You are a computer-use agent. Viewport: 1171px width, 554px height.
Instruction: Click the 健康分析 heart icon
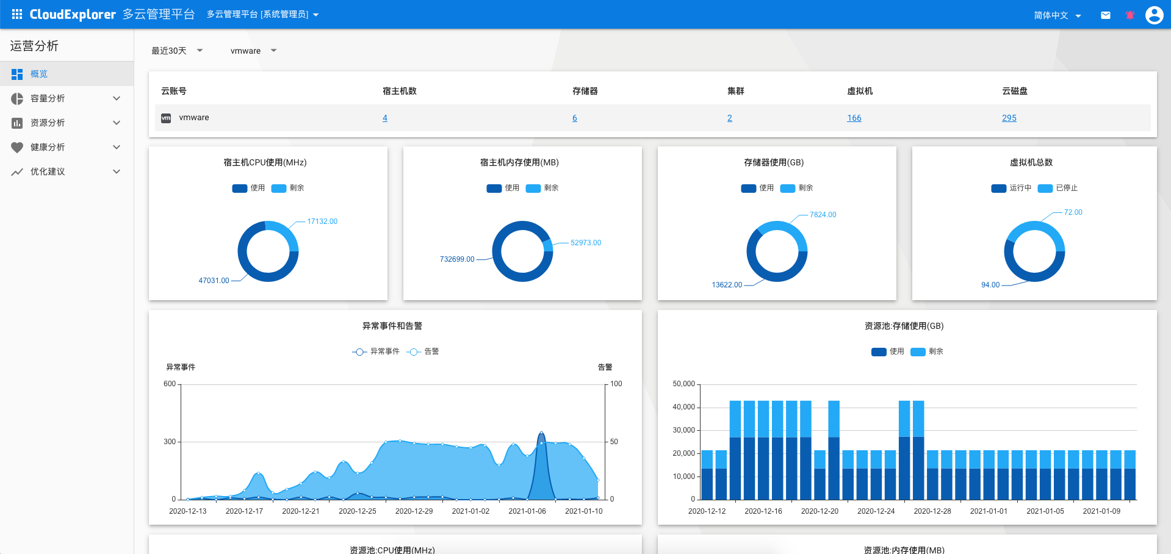coord(16,147)
